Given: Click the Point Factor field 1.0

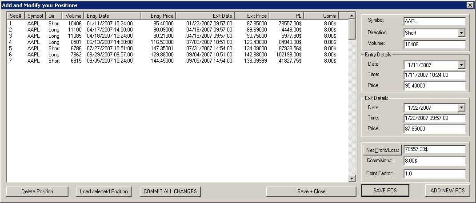Looking at the screenshot, I should (435, 174).
